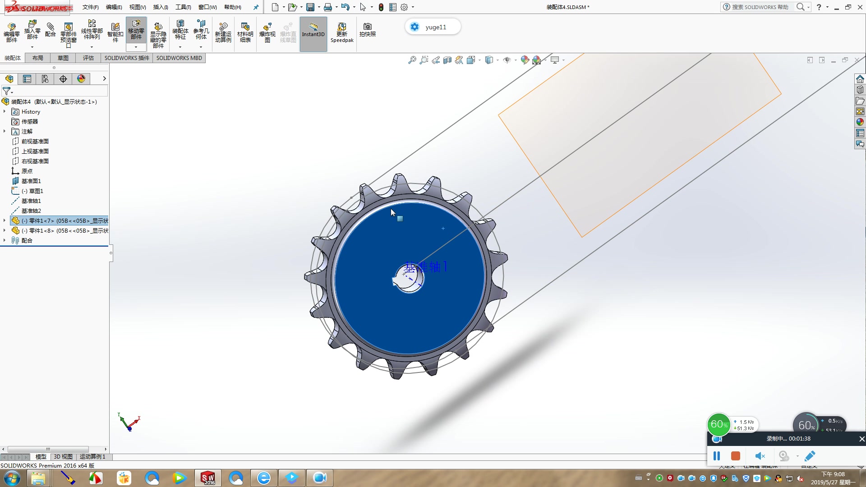Open the 布局 tab
866x487 pixels.
coord(37,58)
